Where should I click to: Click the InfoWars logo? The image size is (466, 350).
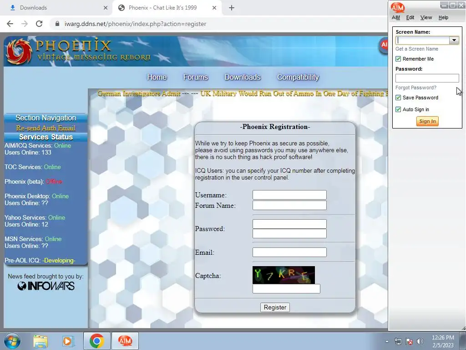[x=46, y=286]
